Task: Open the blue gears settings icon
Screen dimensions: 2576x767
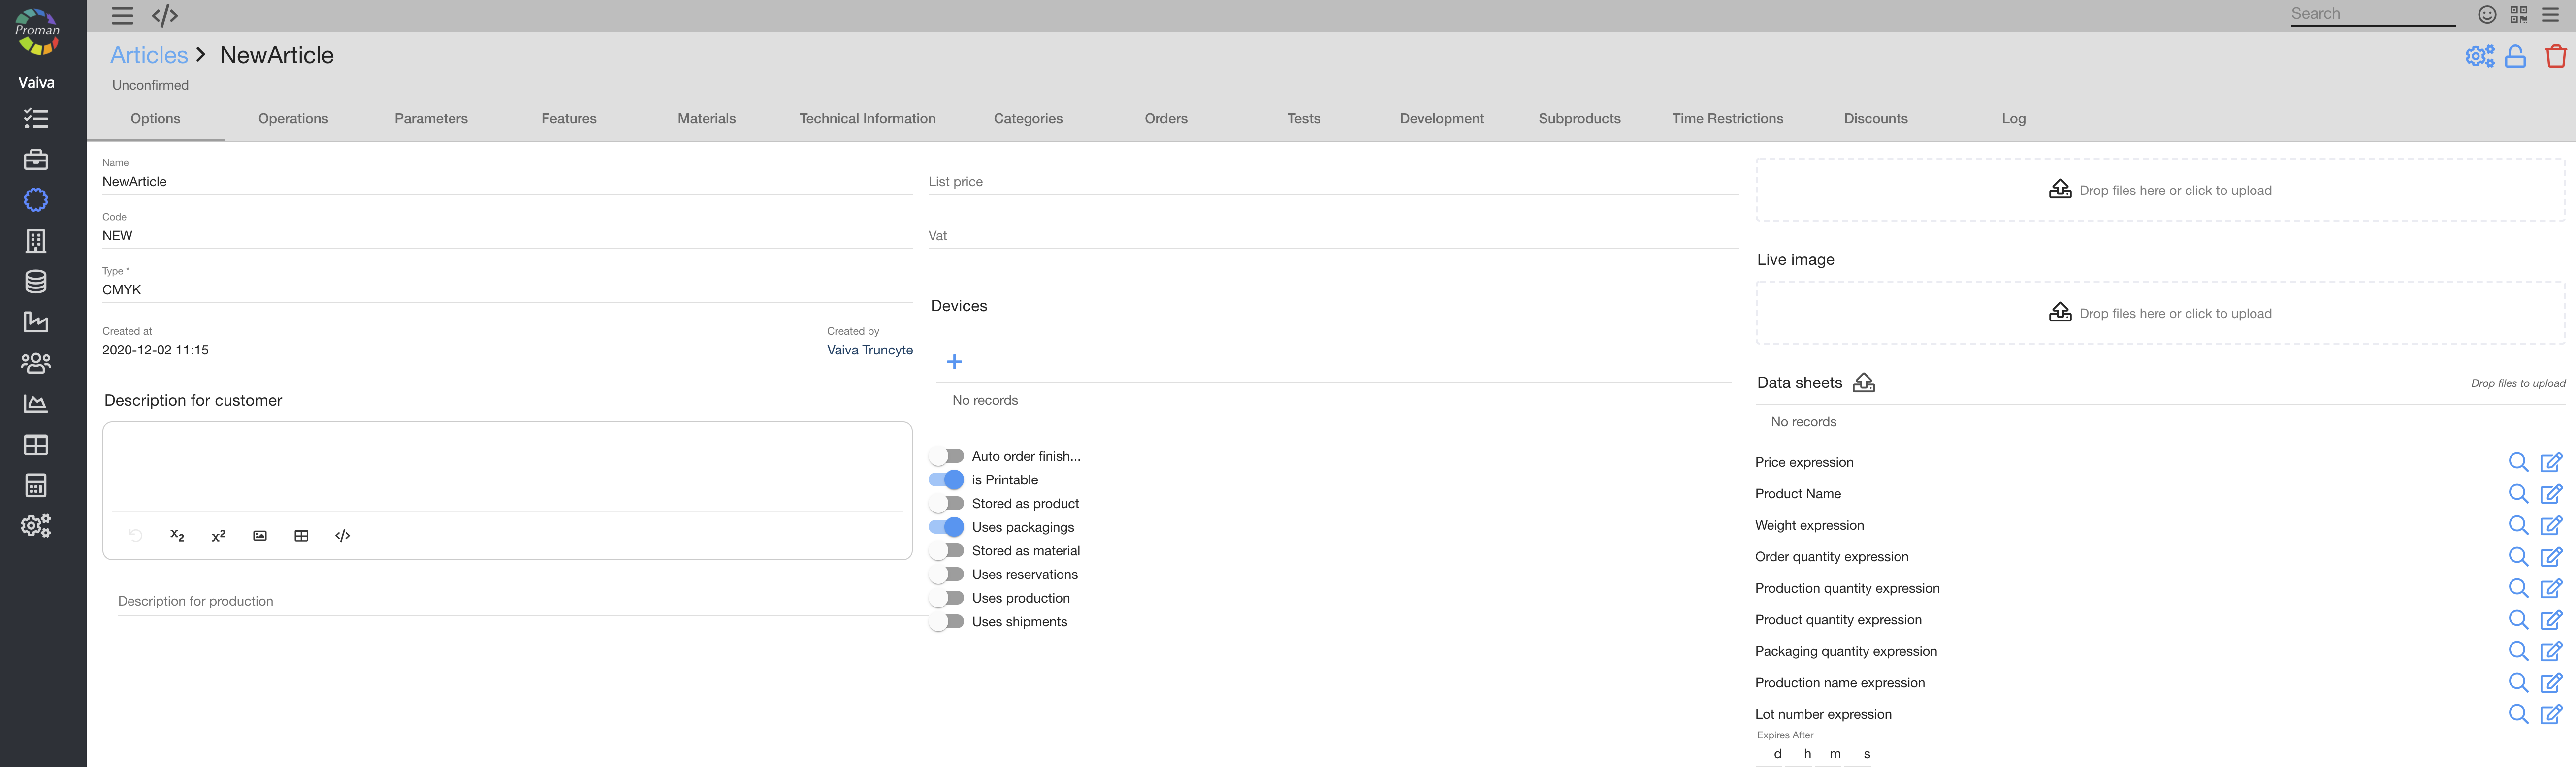Action: click(x=2479, y=56)
